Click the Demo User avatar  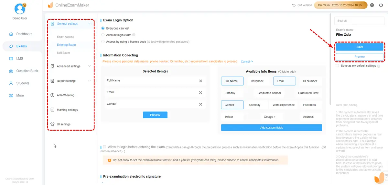[20, 8]
